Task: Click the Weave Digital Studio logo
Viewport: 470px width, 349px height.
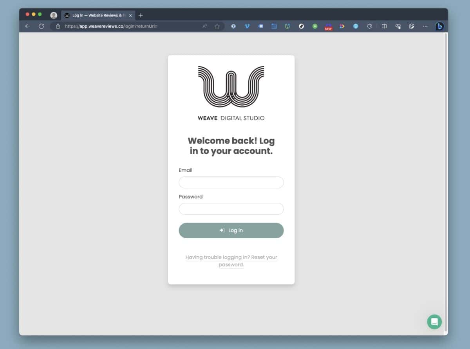Action: [x=231, y=90]
